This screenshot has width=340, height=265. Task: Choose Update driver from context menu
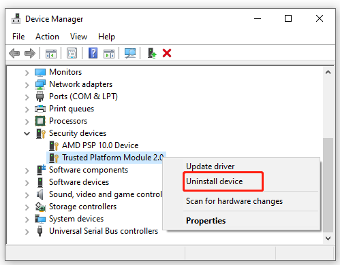tap(210, 166)
